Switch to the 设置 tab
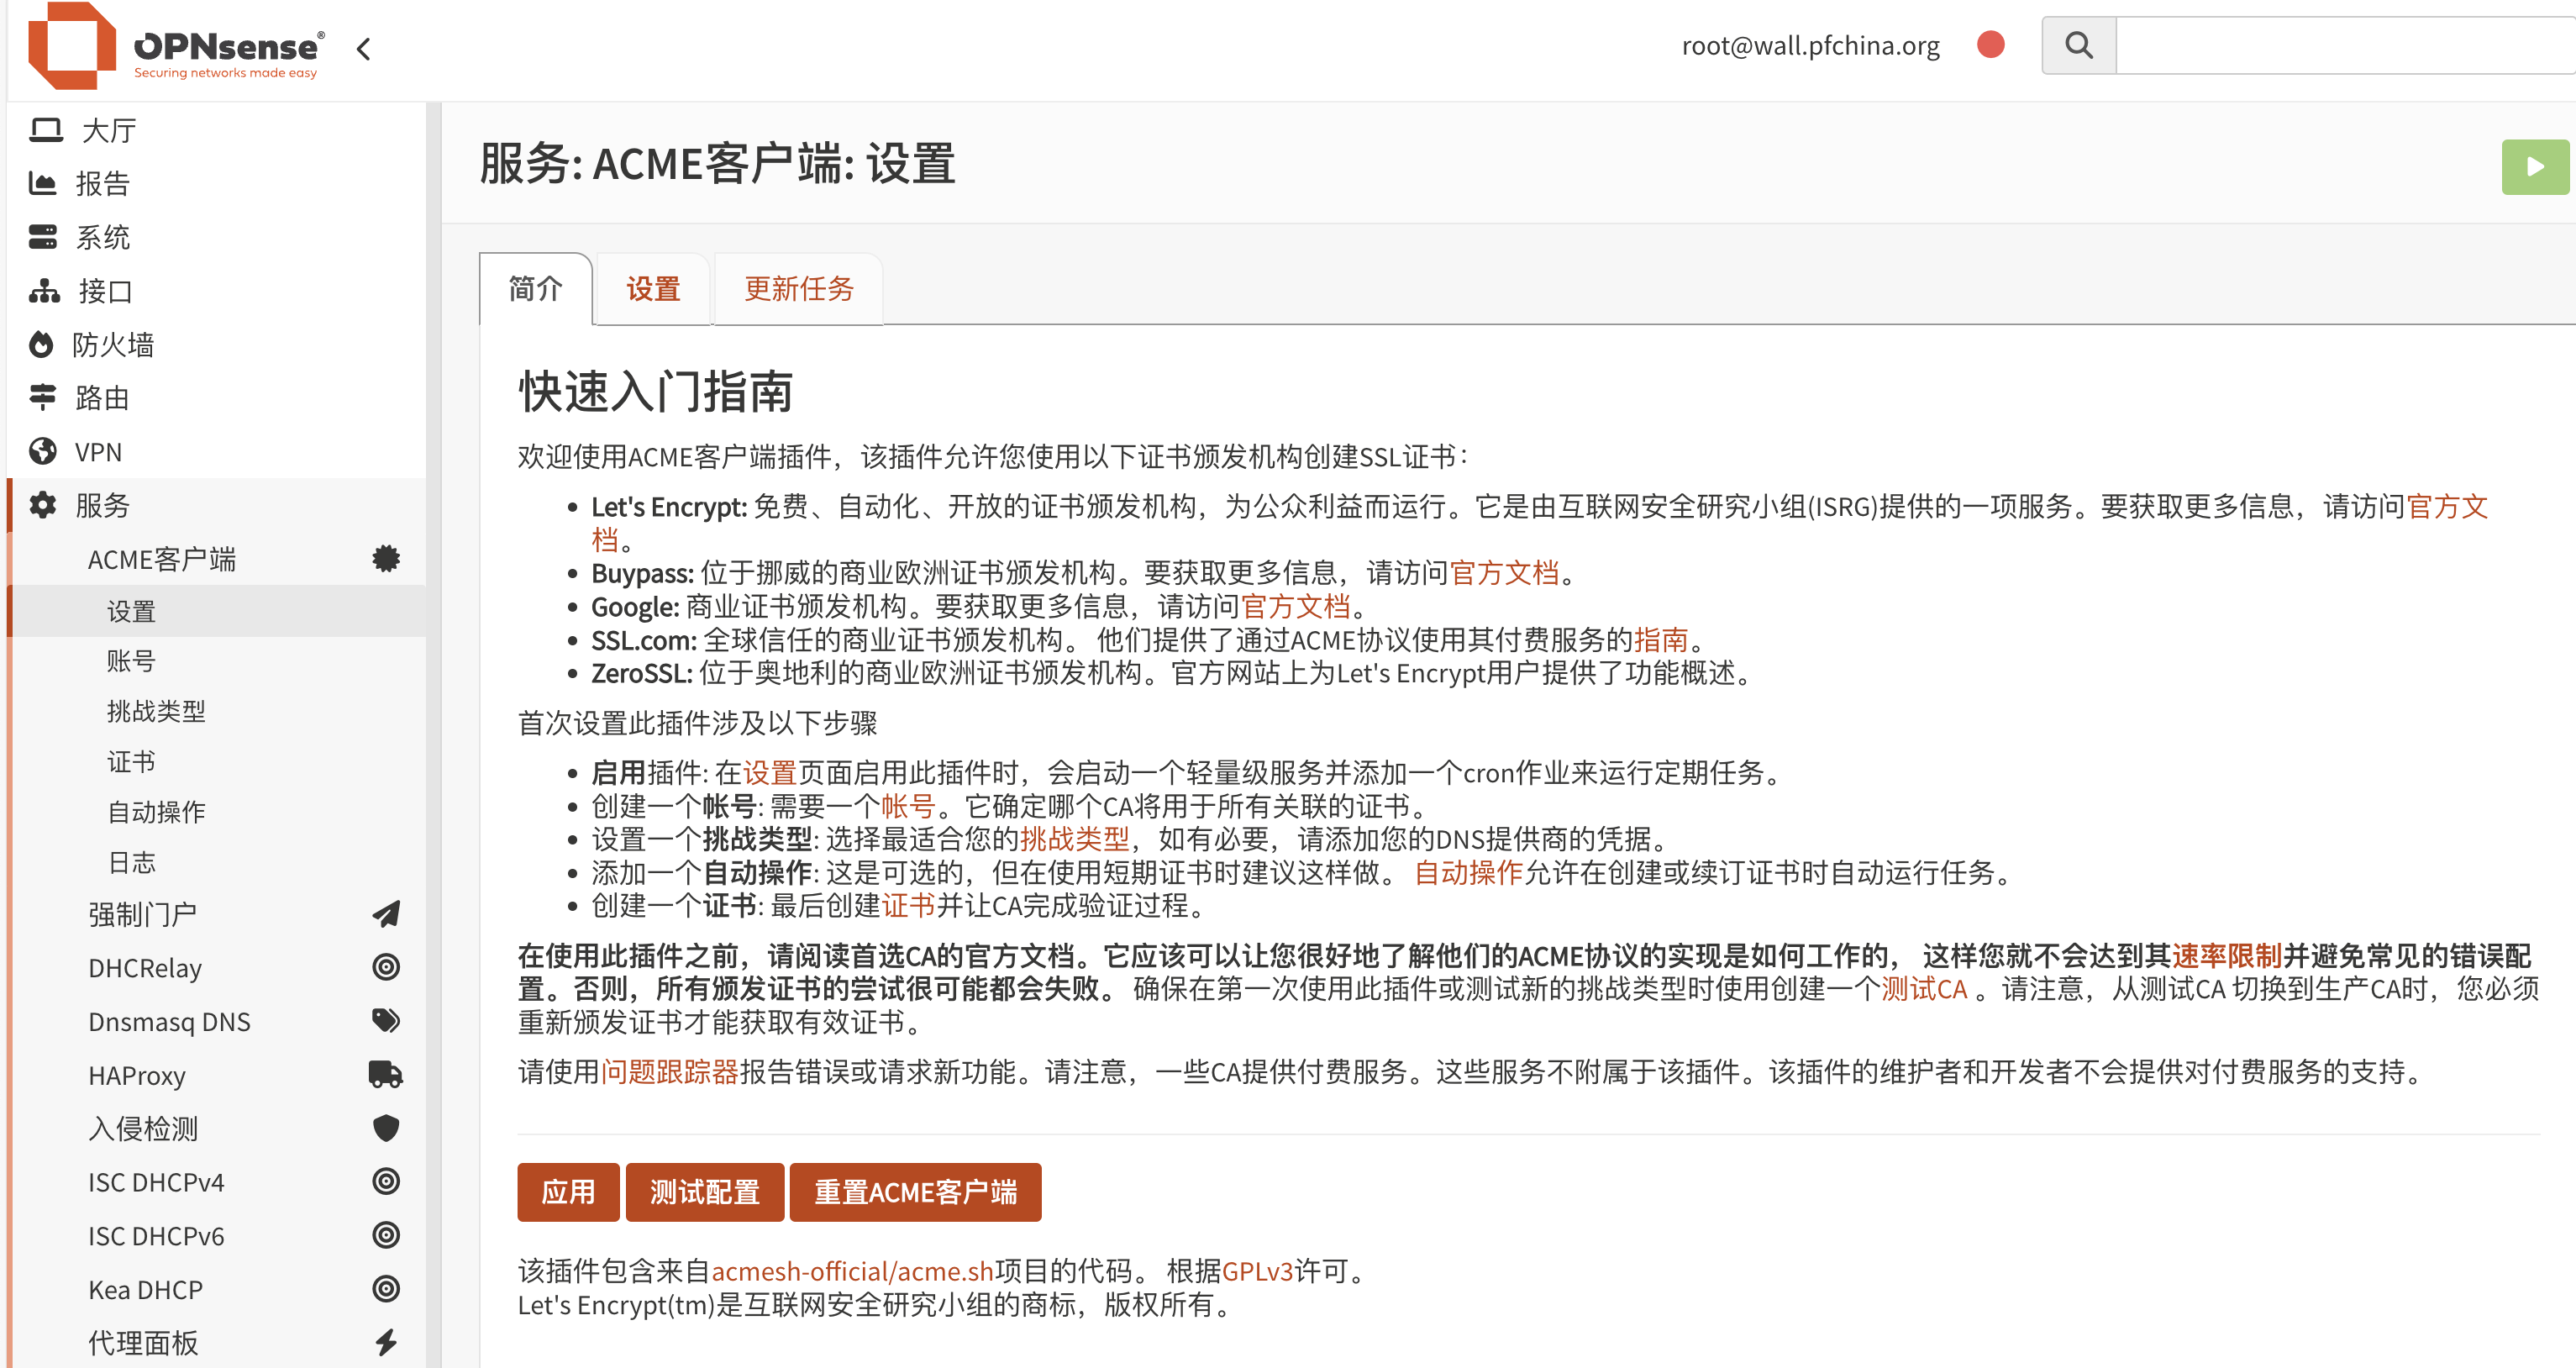Screen dimensions: 2576x1368 tap(652, 289)
